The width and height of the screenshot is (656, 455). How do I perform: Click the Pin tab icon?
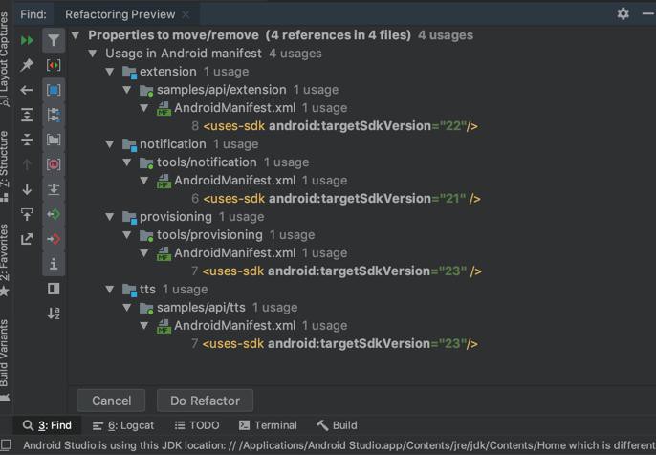click(27, 65)
